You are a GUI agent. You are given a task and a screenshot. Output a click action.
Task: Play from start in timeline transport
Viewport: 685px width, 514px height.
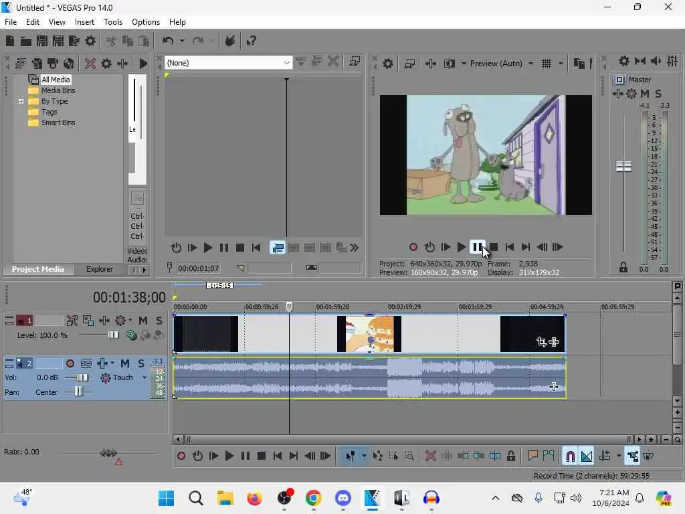click(213, 456)
